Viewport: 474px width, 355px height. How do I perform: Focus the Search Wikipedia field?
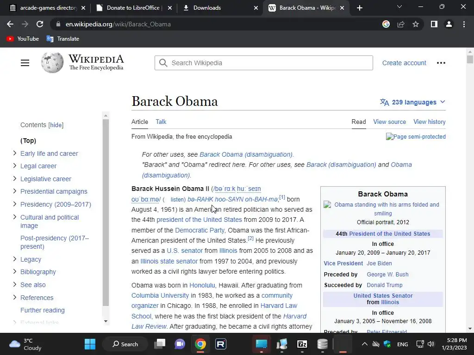[263, 63]
